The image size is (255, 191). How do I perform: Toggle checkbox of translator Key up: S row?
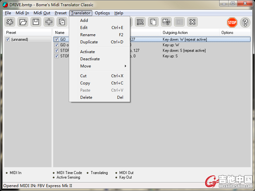(x=56, y=56)
